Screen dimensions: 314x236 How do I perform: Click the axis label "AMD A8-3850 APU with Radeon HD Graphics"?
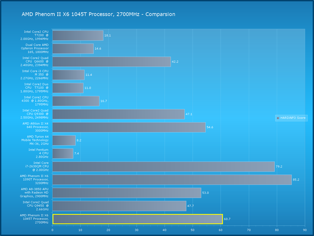pyautogui.click(x=34, y=193)
